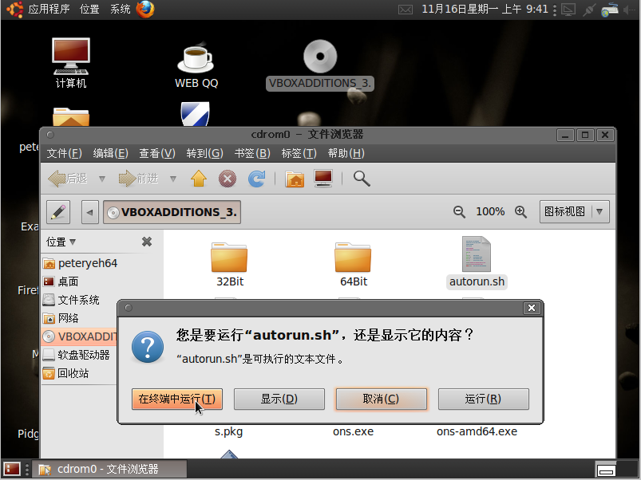This screenshot has width=641, height=480.
Task: Open the 帮助(H) menu
Action: tap(346, 153)
